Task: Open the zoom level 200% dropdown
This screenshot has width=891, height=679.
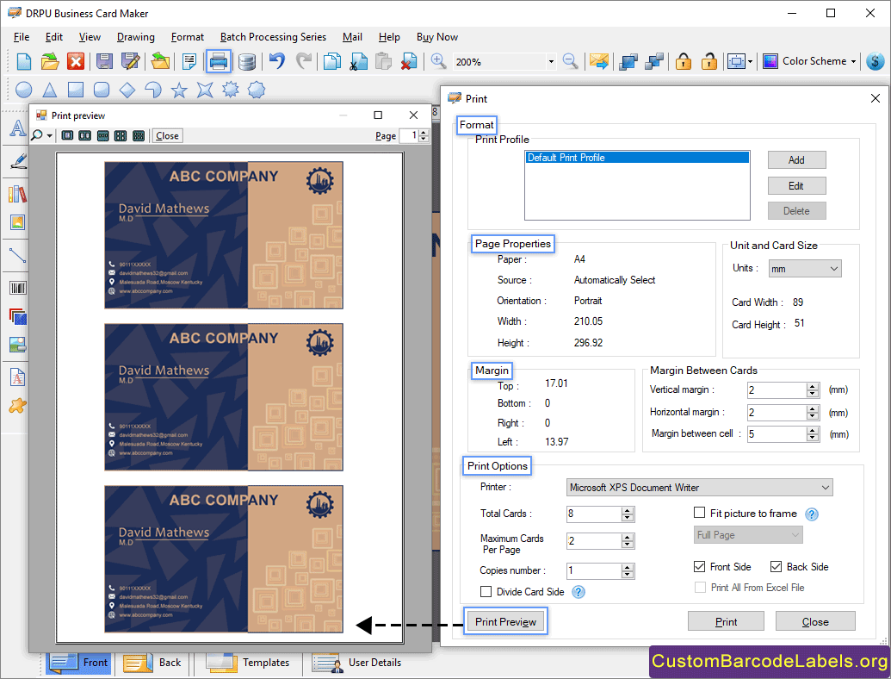Action: (x=551, y=61)
